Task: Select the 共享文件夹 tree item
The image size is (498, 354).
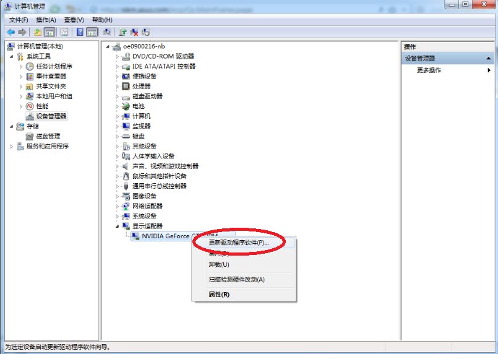Action: click(x=51, y=86)
